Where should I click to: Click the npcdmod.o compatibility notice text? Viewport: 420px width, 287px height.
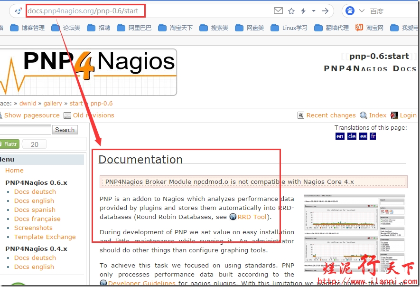[229, 182]
